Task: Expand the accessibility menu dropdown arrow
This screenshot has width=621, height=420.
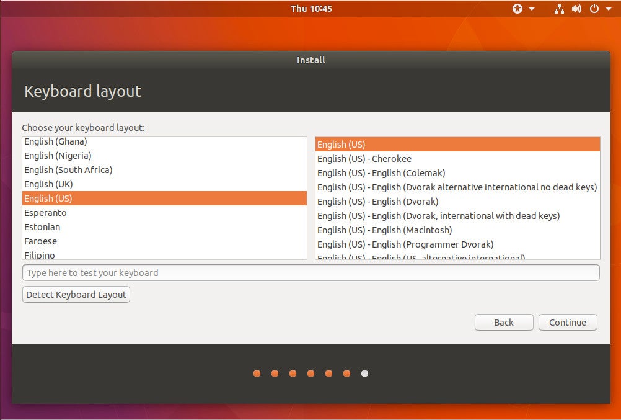Action: 532,9
